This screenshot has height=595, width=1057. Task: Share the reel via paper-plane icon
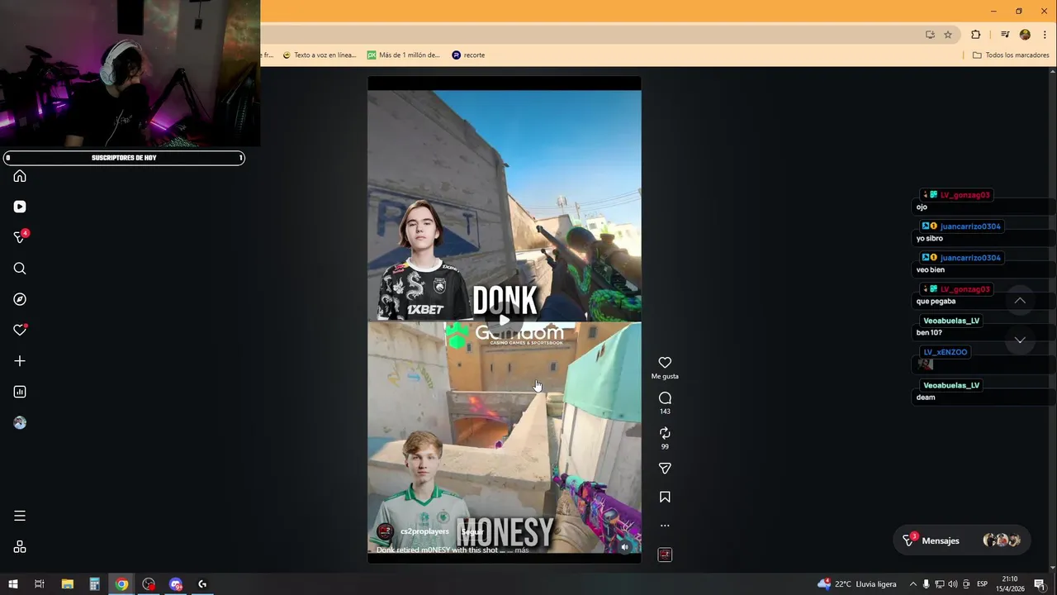click(x=665, y=469)
